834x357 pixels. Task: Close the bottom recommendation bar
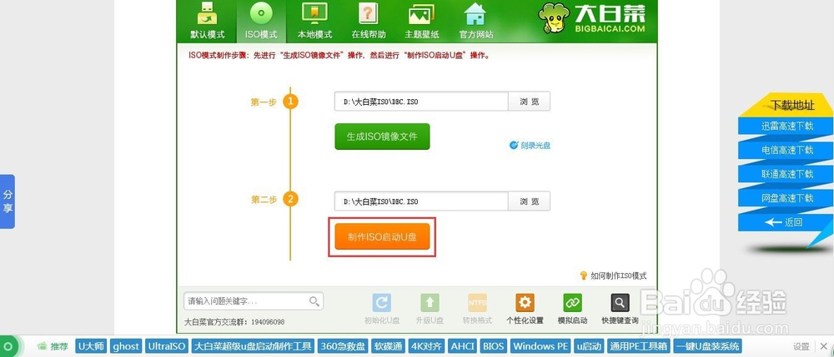pyautogui.click(x=823, y=346)
